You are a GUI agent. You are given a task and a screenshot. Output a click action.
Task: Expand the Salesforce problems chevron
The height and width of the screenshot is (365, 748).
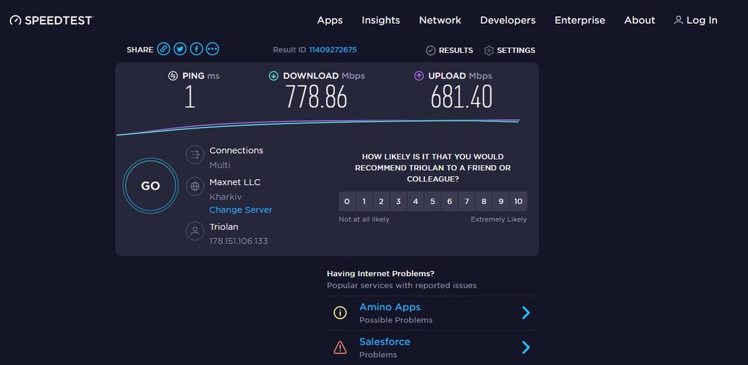point(526,347)
